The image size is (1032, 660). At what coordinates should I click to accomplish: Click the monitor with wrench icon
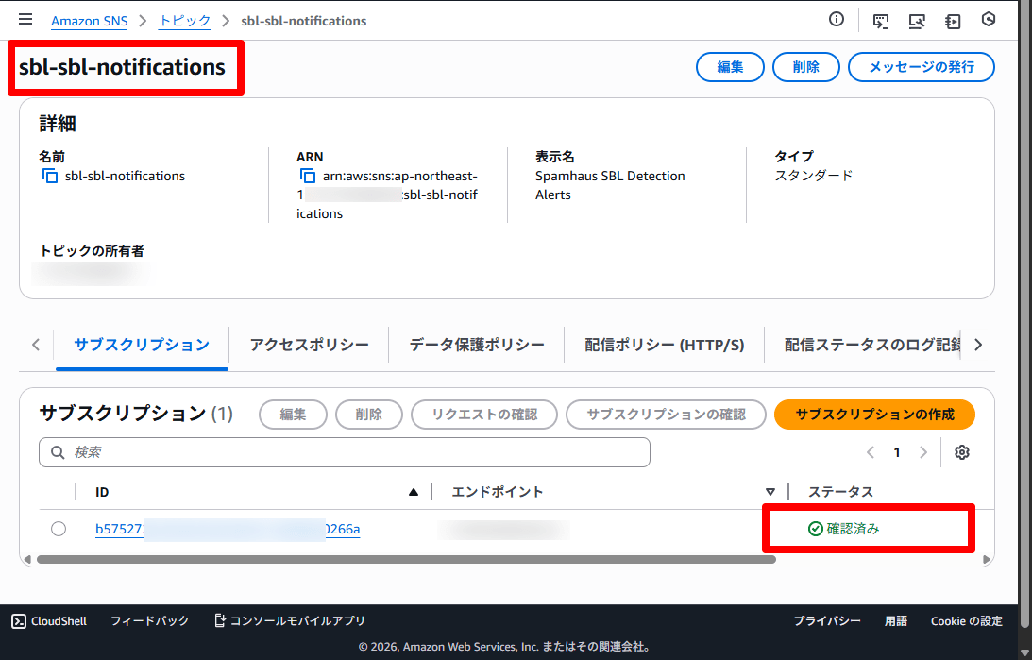pos(917,20)
